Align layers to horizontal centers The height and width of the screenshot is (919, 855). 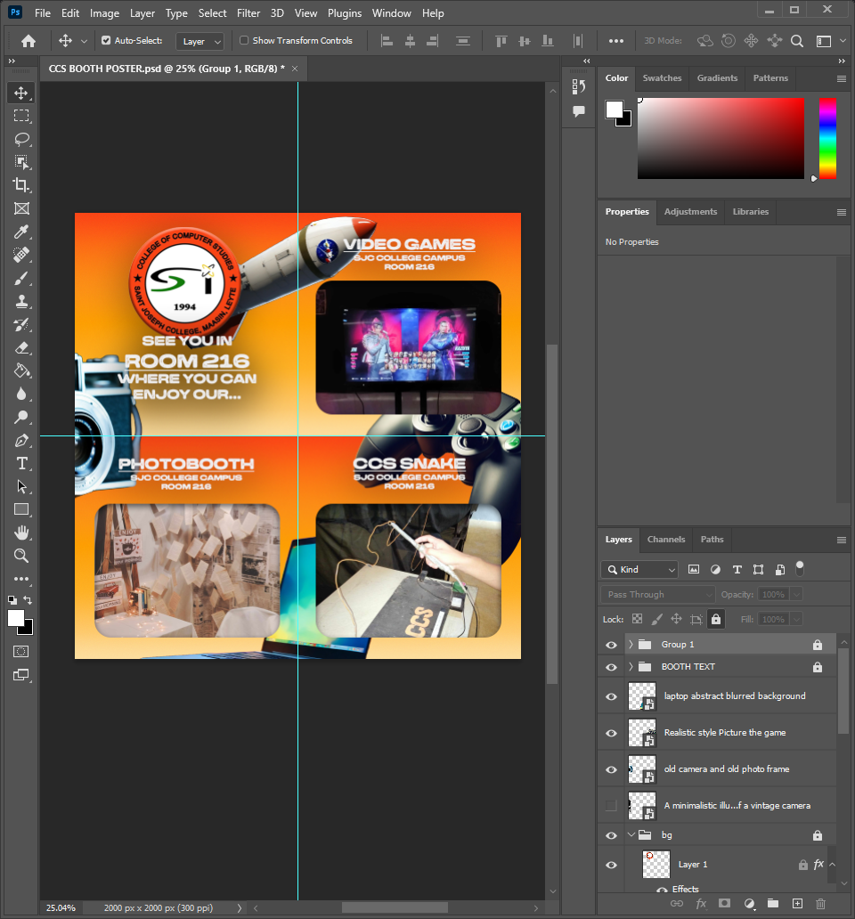coord(409,40)
